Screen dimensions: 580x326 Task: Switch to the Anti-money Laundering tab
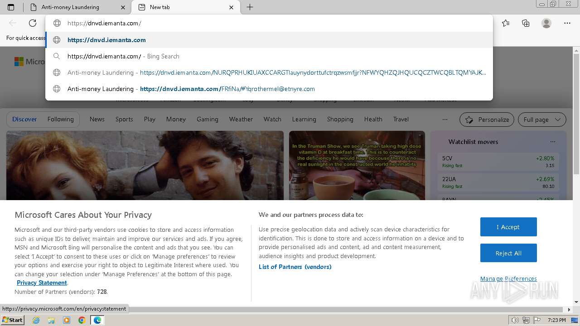pyautogui.click(x=77, y=7)
